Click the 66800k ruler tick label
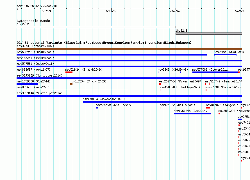The image size is (250, 180). point(111,11)
